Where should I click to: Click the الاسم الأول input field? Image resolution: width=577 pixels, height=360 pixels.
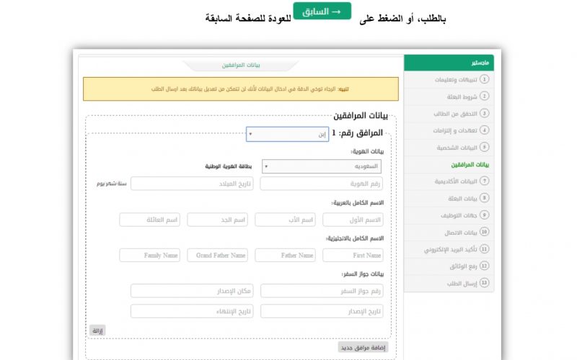point(353,220)
